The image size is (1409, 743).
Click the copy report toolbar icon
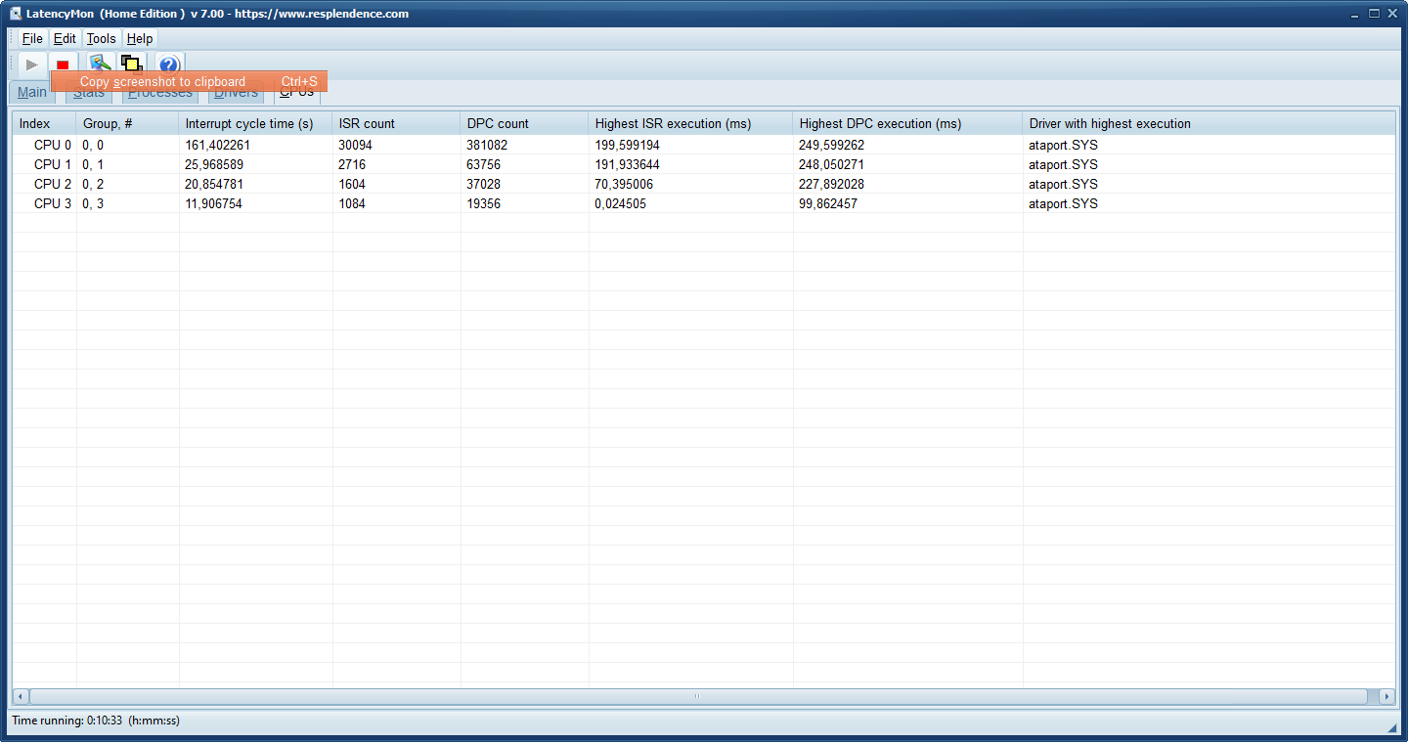point(131,65)
